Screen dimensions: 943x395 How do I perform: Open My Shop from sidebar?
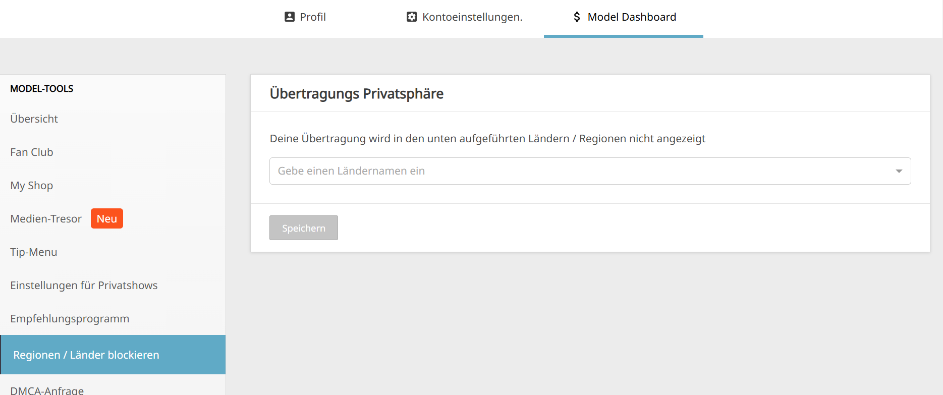click(x=32, y=186)
